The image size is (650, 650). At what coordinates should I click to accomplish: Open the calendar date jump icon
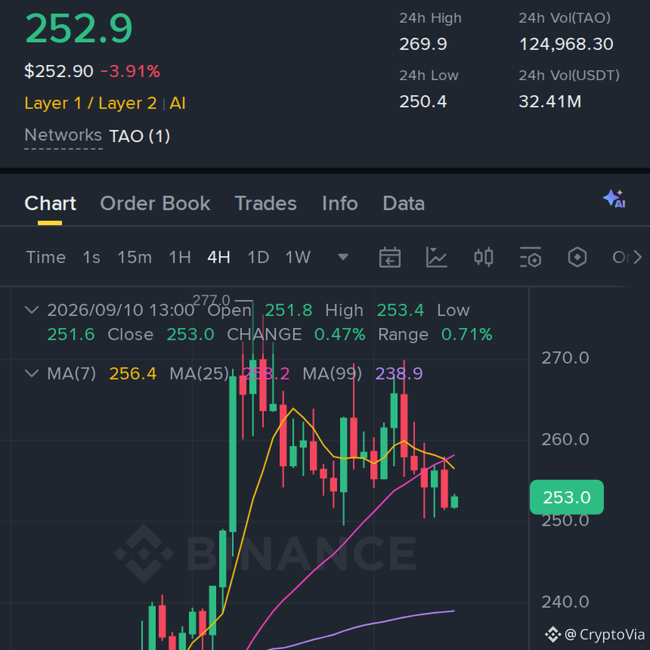tap(389, 258)
